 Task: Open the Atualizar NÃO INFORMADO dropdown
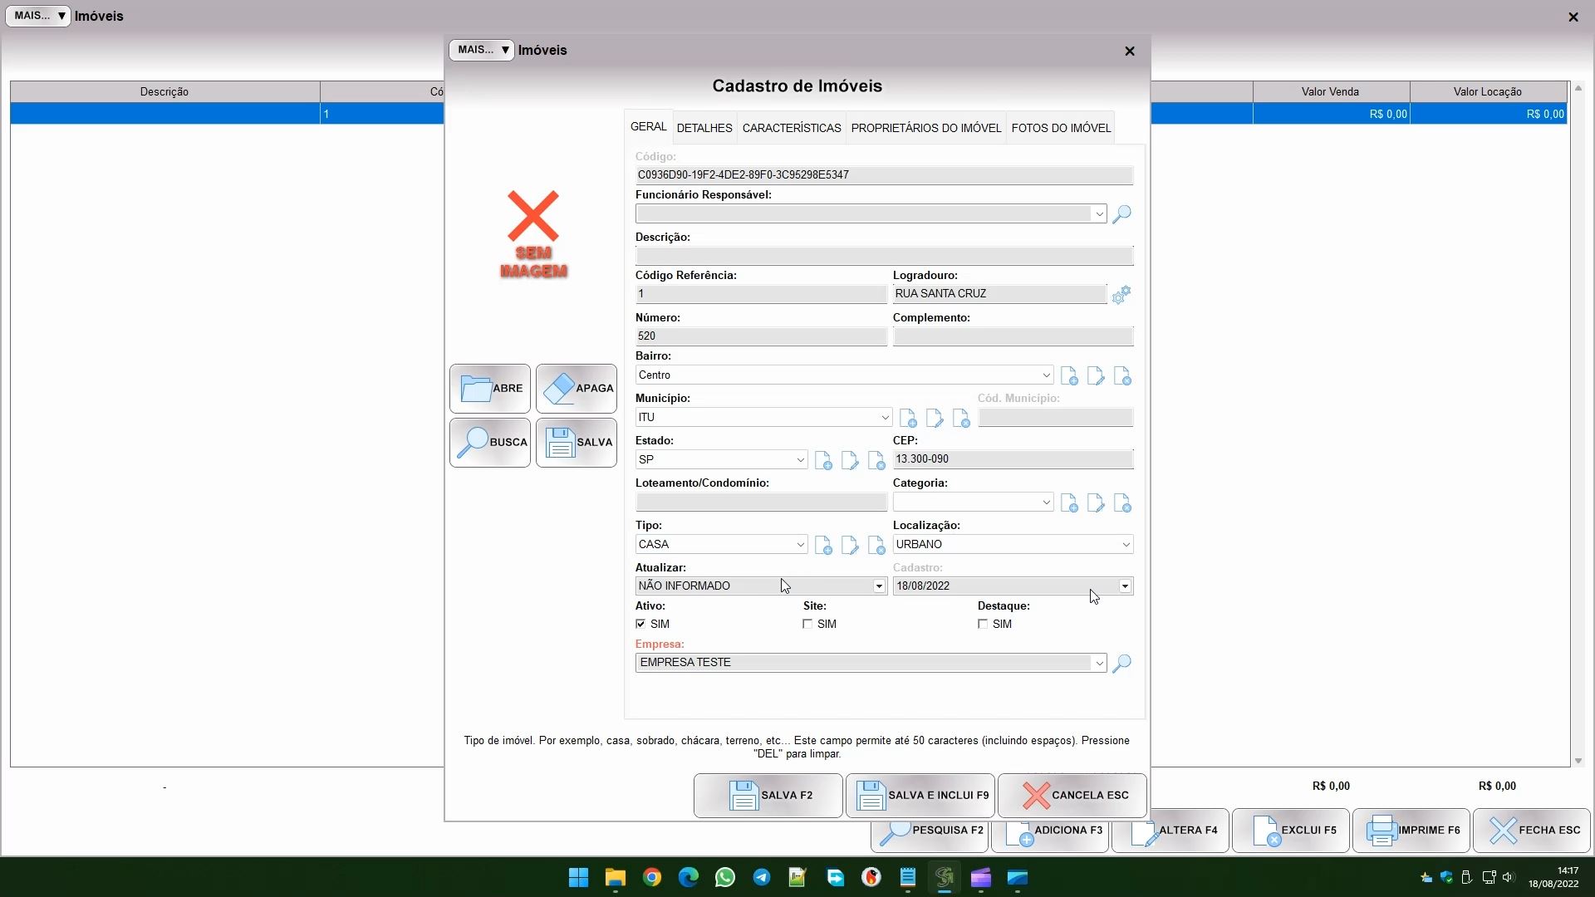pos(879,586)
